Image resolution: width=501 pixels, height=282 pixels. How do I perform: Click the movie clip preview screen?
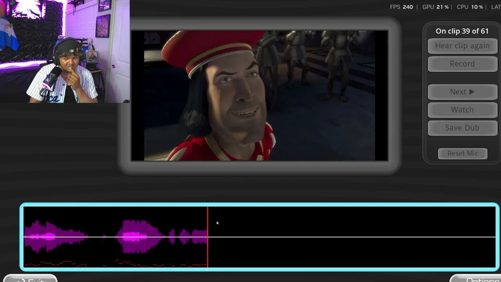260,96
